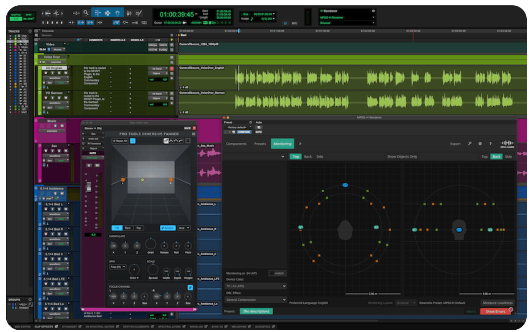Solo the channel with the panner S button

point(89,165)
